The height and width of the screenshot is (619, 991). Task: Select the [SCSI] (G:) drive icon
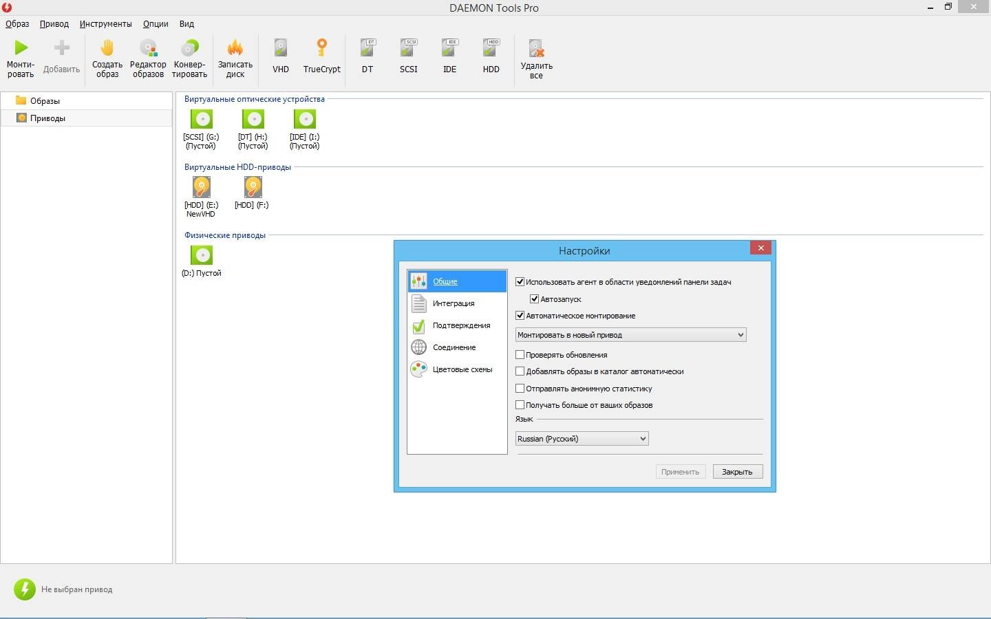click(x=202, y=119)
